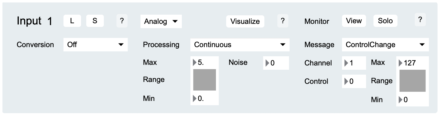Image resolution: width=440 pixels, height=115 pixels.
Task: Click the Noise number box
Action: pos(276,63)
